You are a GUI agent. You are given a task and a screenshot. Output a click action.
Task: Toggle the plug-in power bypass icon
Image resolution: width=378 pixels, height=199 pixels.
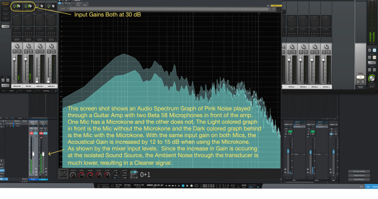[60, 3]
